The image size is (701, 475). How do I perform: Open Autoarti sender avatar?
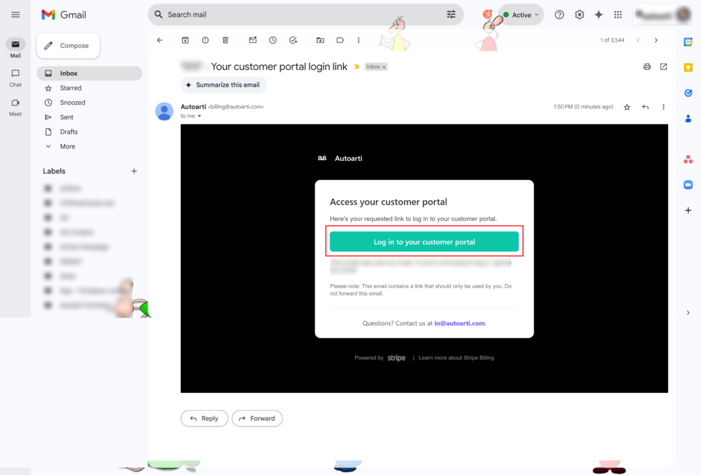point(164,112)
